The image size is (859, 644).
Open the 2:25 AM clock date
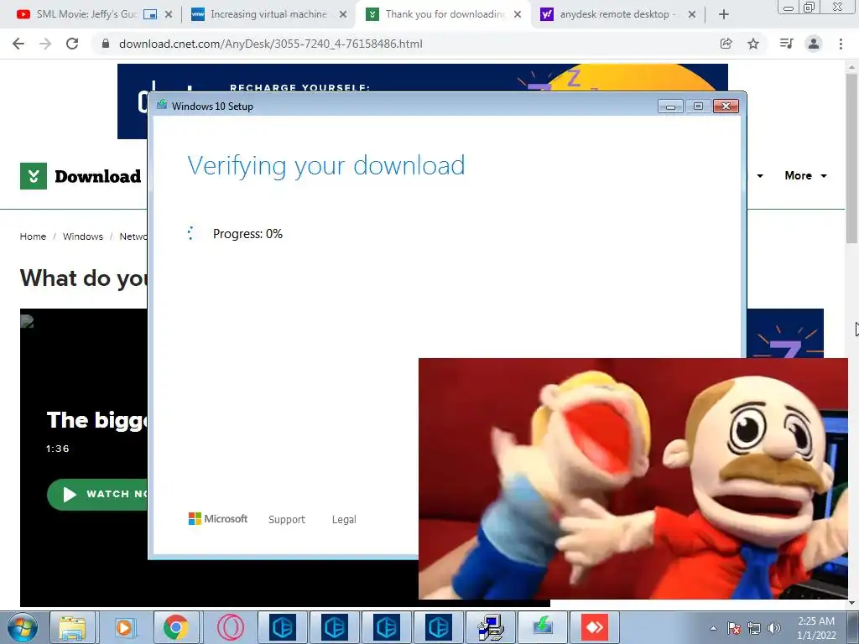click(x=816, y=628)
